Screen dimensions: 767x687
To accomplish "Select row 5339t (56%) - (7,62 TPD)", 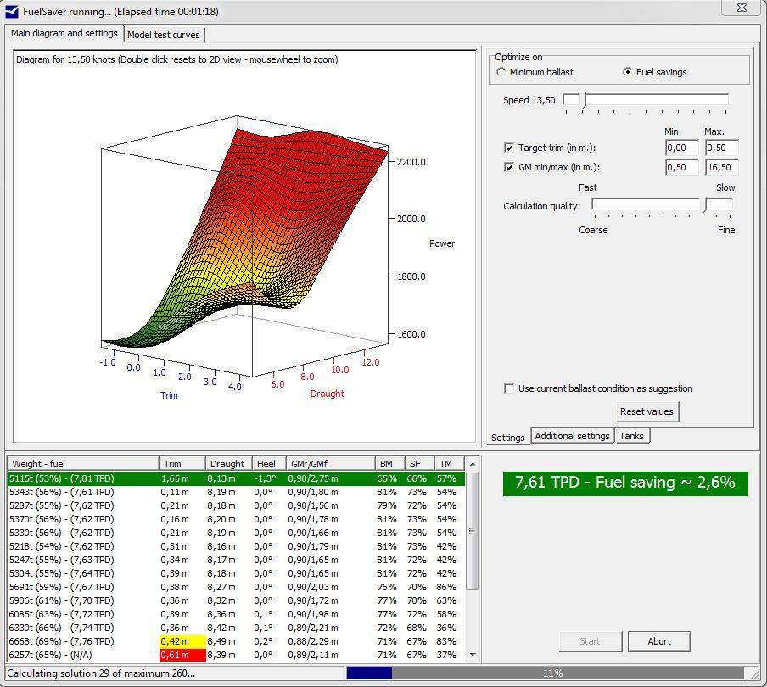I will (x=236, y=533).
